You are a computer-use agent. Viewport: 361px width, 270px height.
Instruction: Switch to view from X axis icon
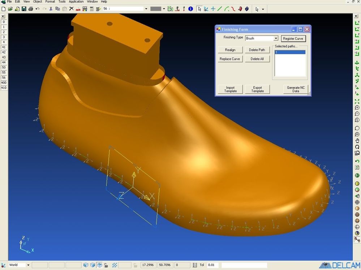357,23
